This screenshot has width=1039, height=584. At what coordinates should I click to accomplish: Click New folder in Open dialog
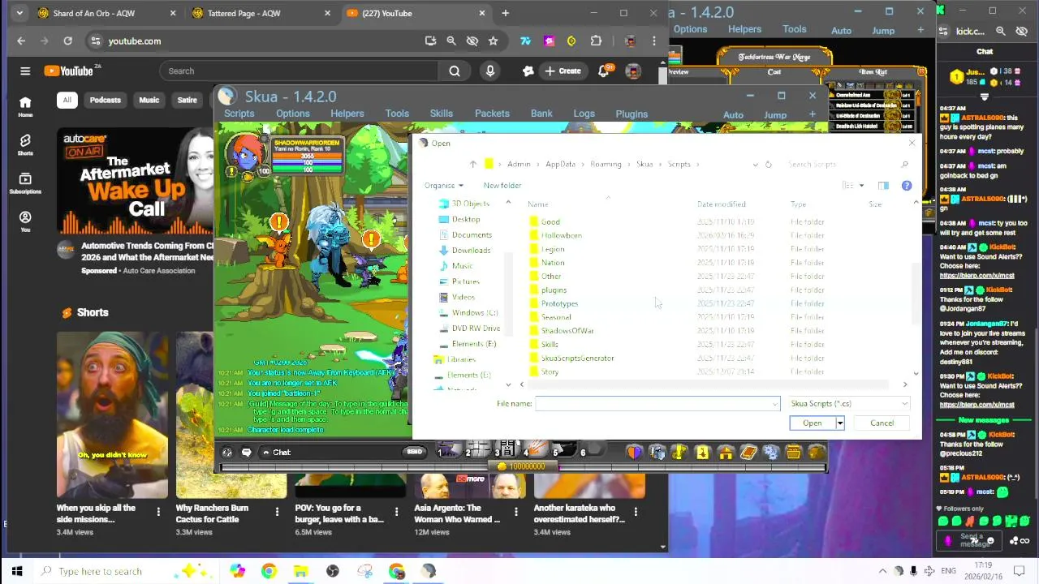(x=502, y=186)
